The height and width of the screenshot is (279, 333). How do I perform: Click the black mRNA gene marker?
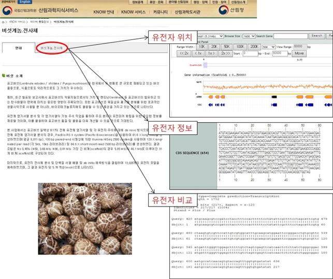[274, 97]
